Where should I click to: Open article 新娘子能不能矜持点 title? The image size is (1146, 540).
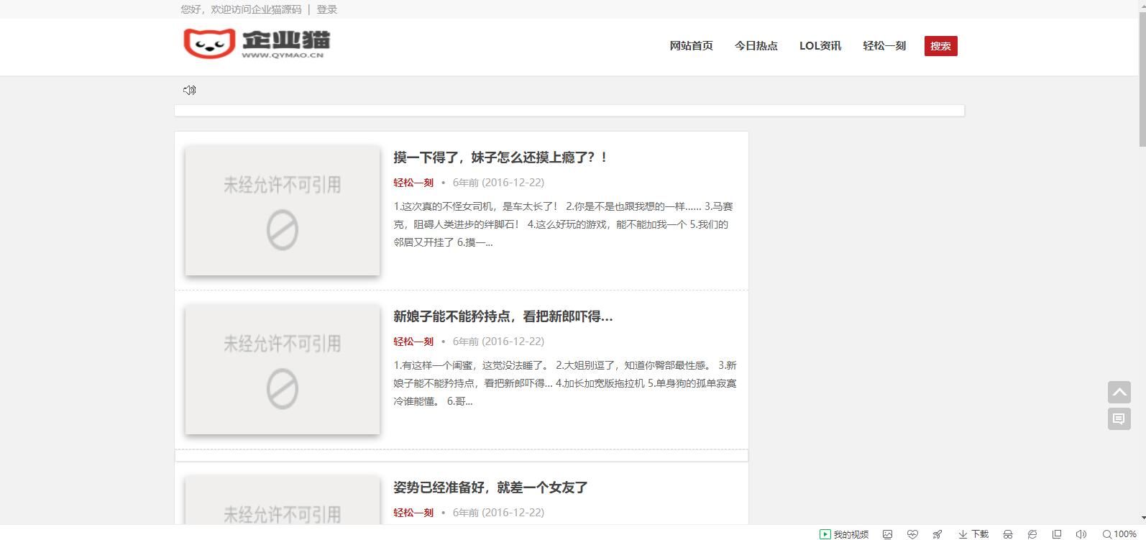point(503,316)
